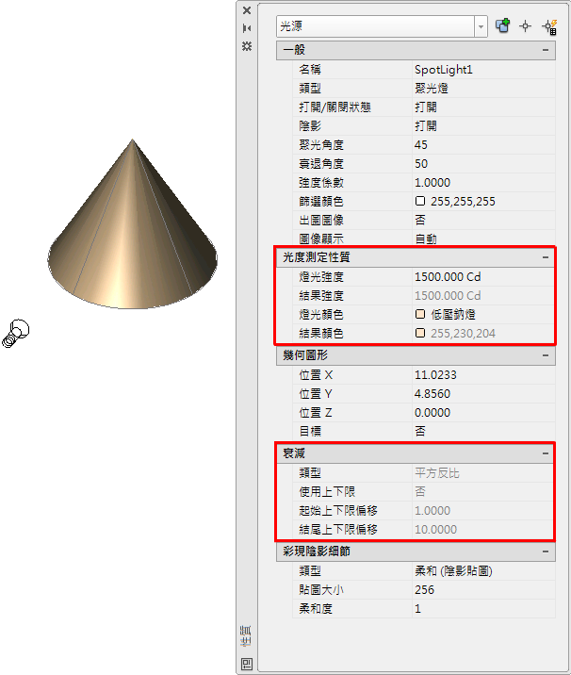571x675 pixels.
Task: Edit the 名稱 field SpotLight1
Action: click(x=483, y=70)
